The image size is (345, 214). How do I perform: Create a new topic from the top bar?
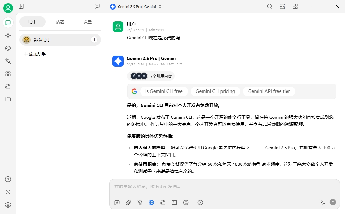[97, 6]
